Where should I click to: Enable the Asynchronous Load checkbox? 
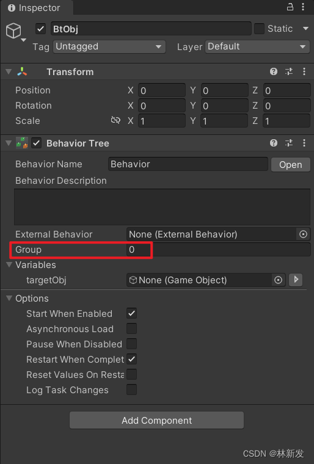click(132, 328)
